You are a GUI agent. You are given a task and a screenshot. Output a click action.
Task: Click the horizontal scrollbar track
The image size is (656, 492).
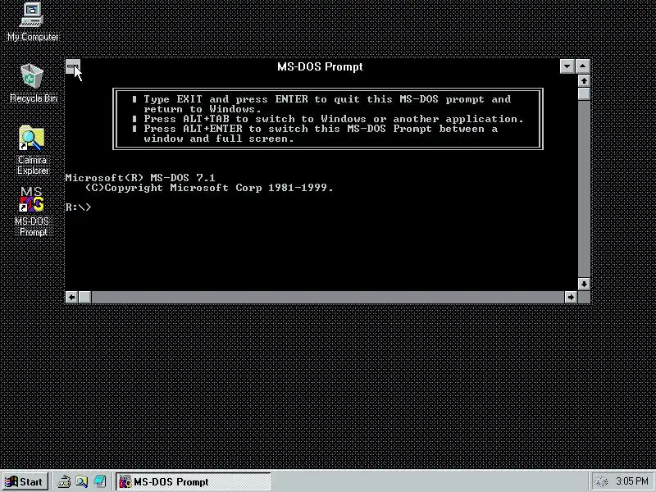point(327,297)
